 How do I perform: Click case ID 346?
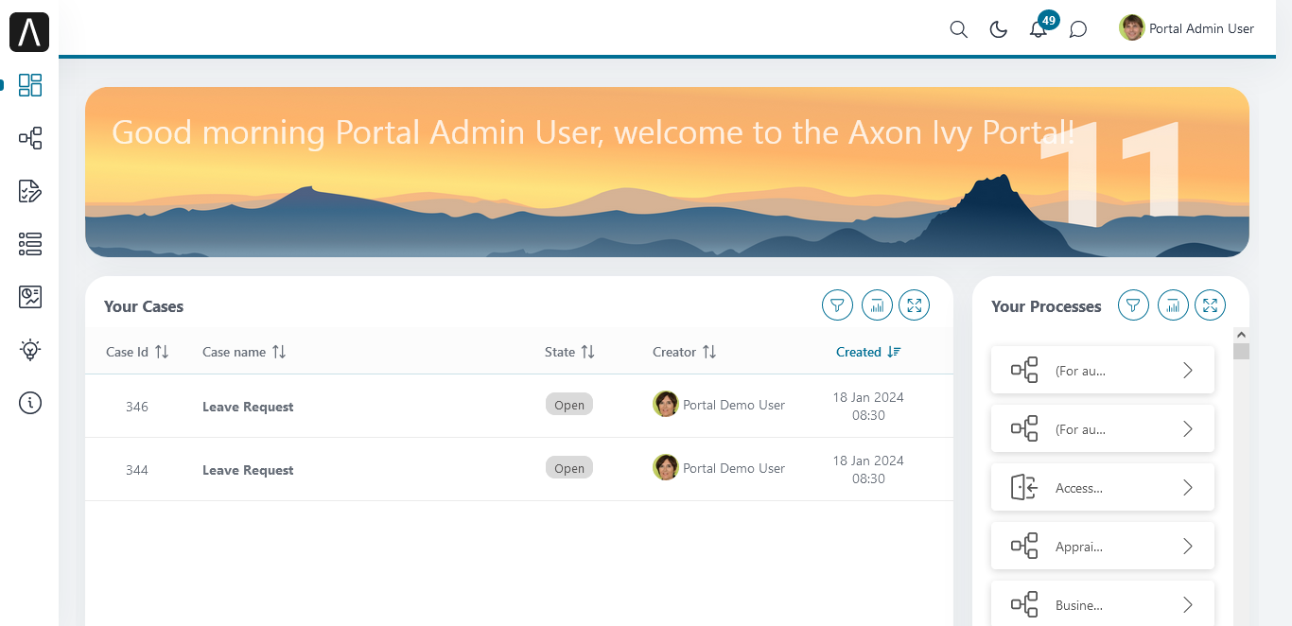137,407
